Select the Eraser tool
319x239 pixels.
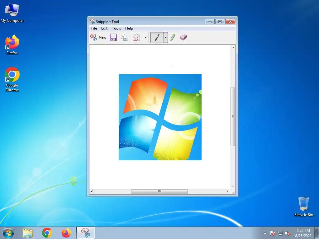[x=183, y=37]
